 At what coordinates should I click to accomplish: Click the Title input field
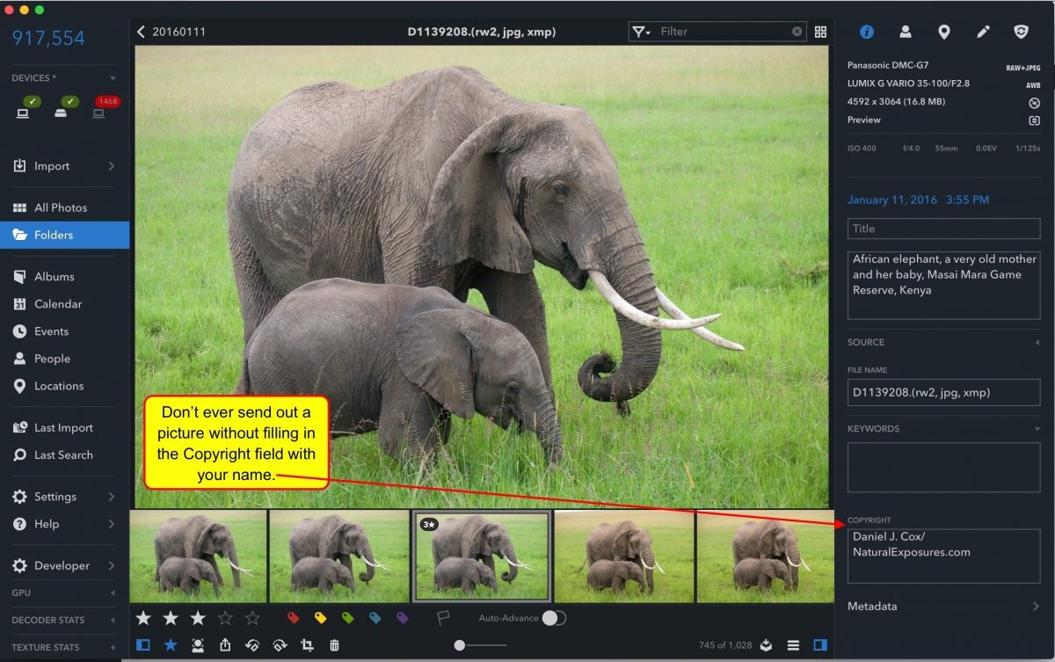(x=943, y=229)
